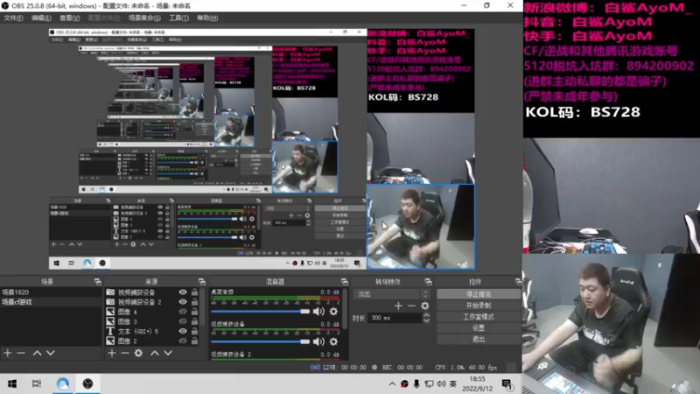Select scene 场景1920
Screen dimensions: 700x394
click(51, 292)
